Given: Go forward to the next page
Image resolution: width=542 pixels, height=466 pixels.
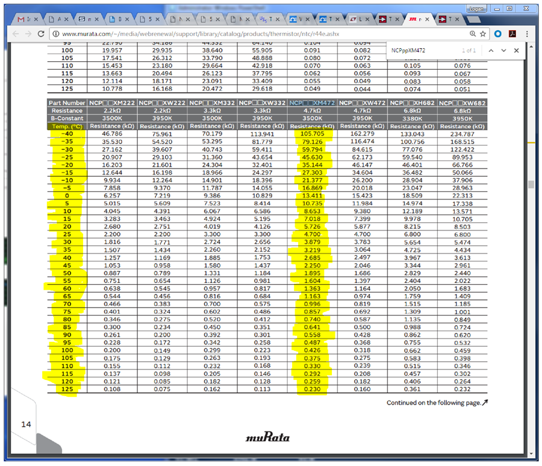Looking at the screenshot, I should pyautogui.click(x=28, y=34).
